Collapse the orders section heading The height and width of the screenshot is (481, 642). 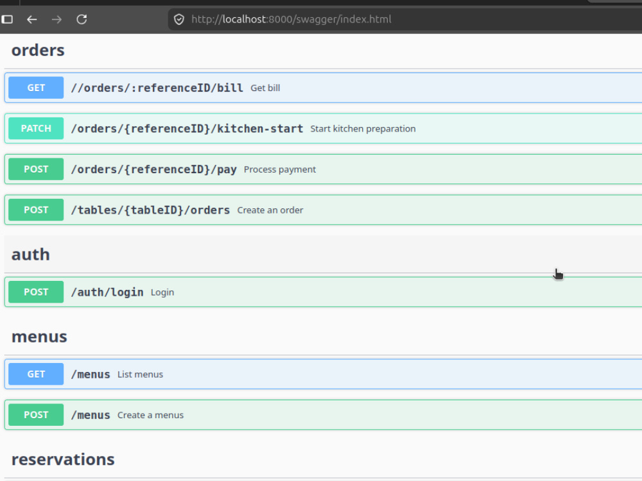click(38, 50)
